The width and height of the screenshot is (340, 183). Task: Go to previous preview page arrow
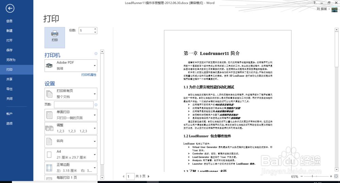point(124,176)
